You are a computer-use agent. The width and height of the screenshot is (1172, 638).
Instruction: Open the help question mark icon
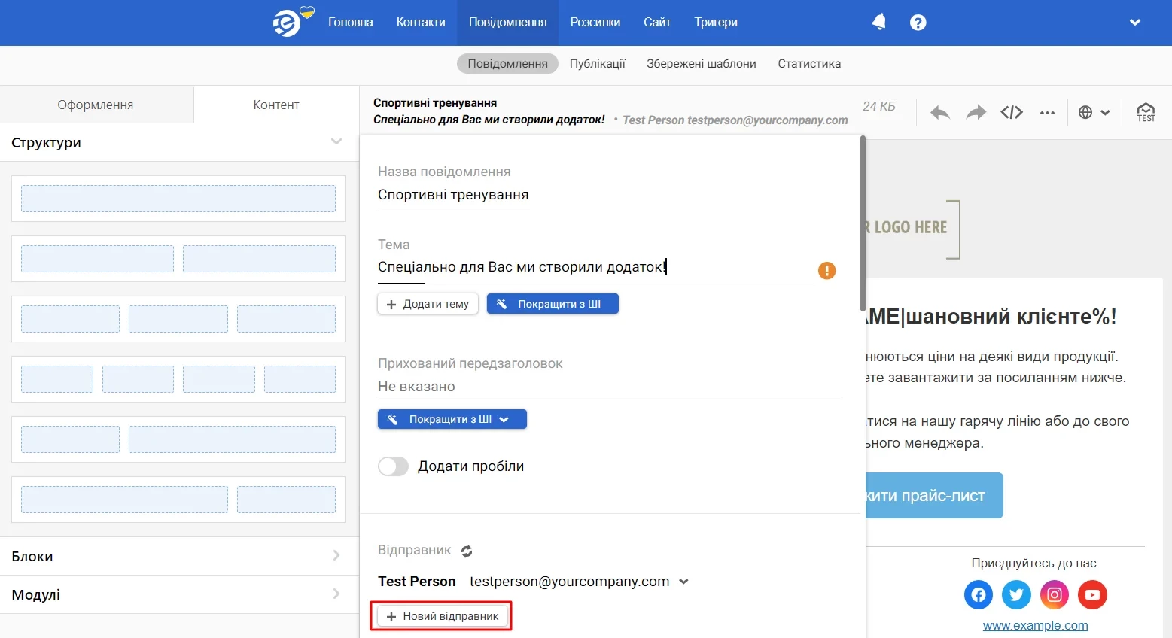[918, 23]
